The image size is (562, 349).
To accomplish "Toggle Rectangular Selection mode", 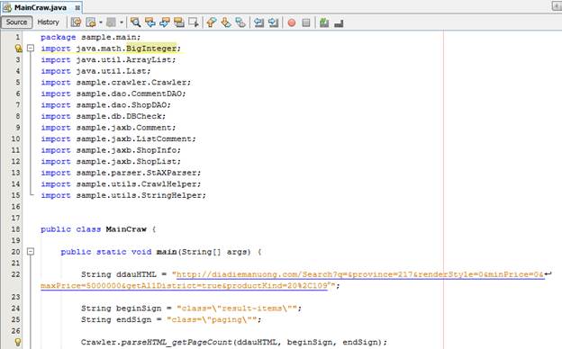I will pos(194,22).
